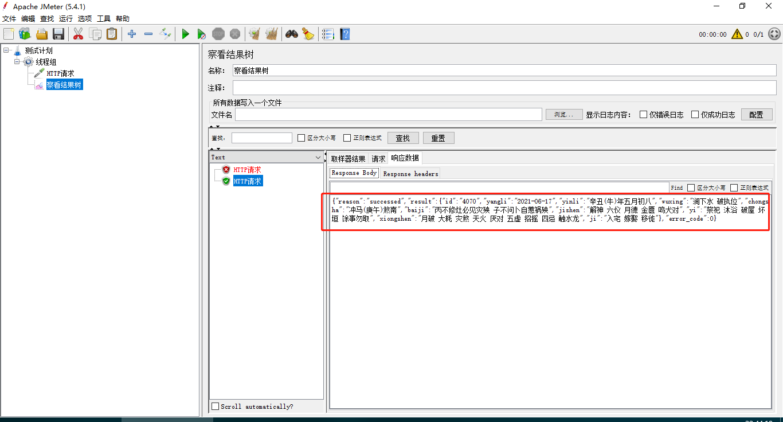Click the Paste clipboard toolbar icon
Screen dimensions: 783x422
tap(112, 34)
